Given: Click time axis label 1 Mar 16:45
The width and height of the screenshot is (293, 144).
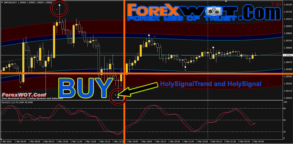Looking at the screenshot, I should coord(132,142).
